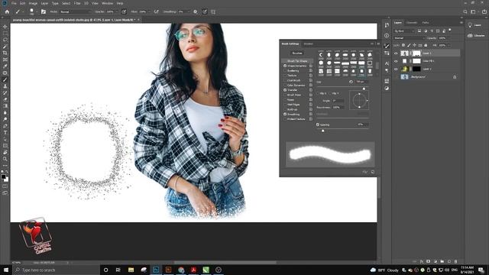Open the Window menu
The height and width of the screenshot is (275, 489).
pyautogui.click(x=108, y=3)
